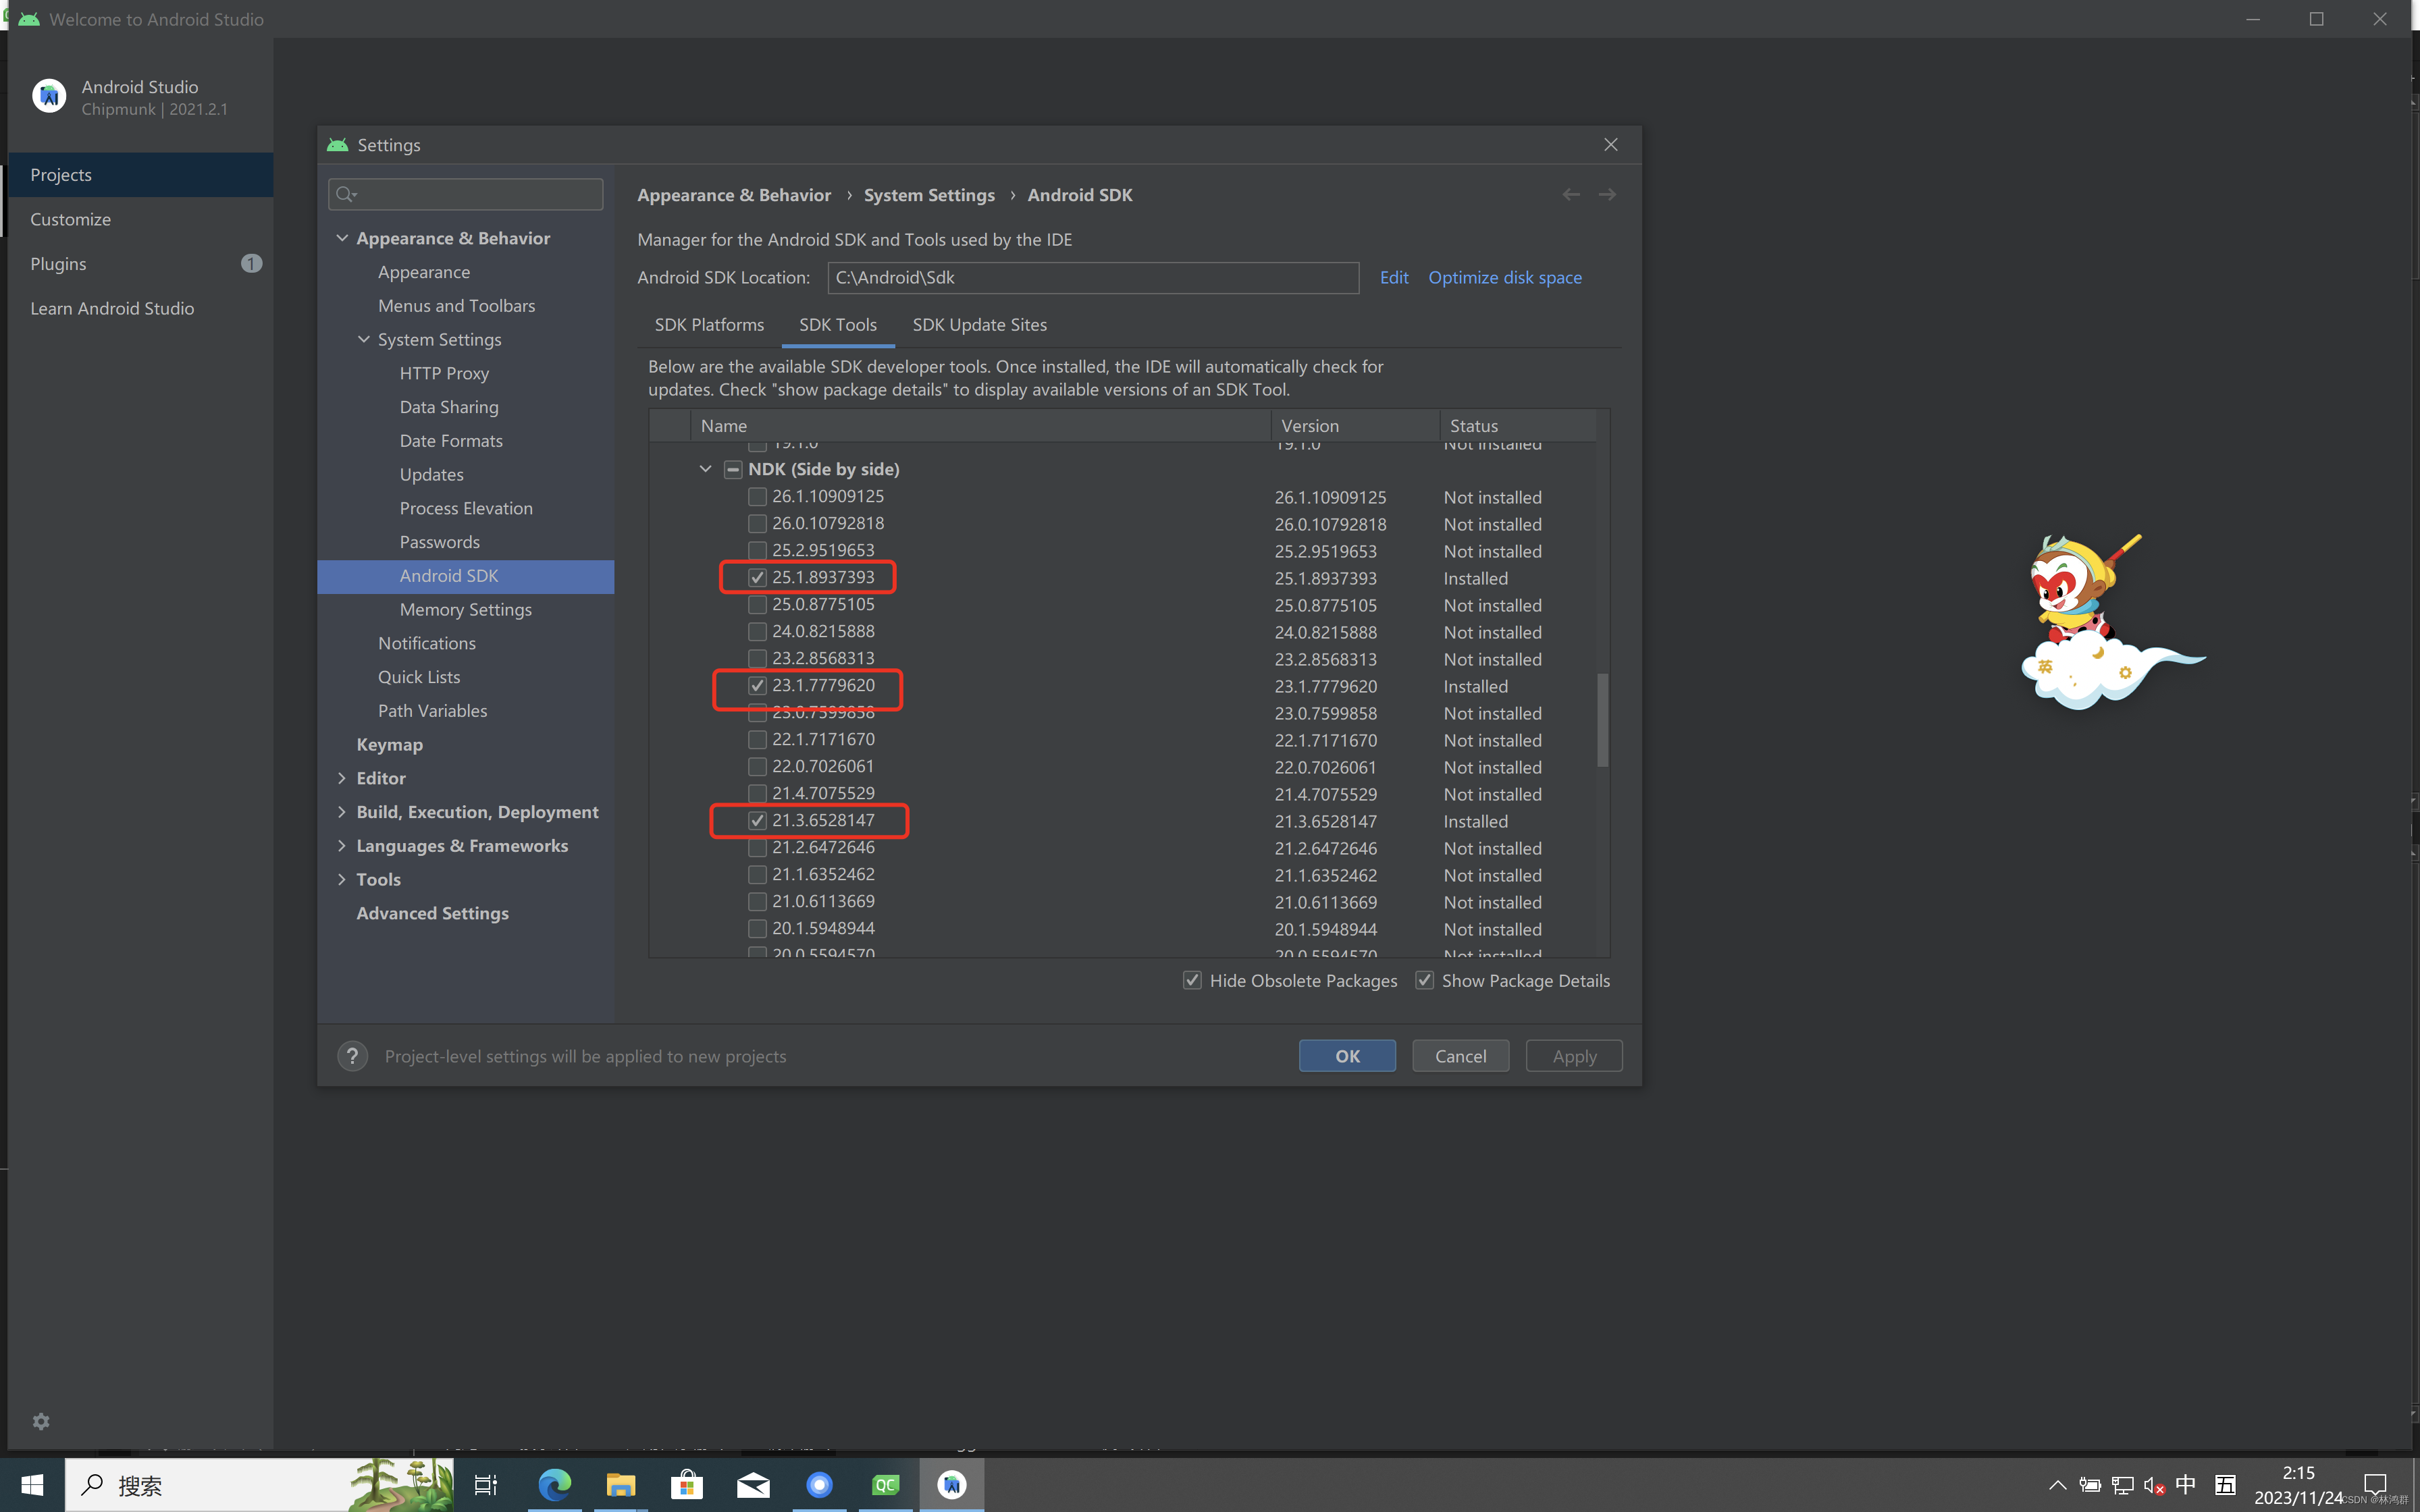This screenshot has width=2420, height=1512.
Task: Collapse the NDK (Side by side) group
Action: click(705, 469)
